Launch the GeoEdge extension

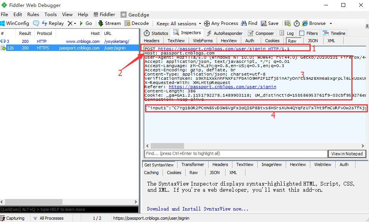134,14
